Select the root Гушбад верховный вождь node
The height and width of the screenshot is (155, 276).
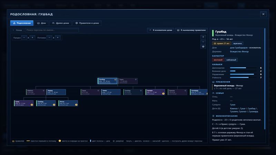tap(107, 81)
